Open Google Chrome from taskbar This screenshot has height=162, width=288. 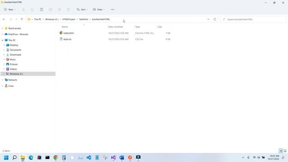[56, 157]
